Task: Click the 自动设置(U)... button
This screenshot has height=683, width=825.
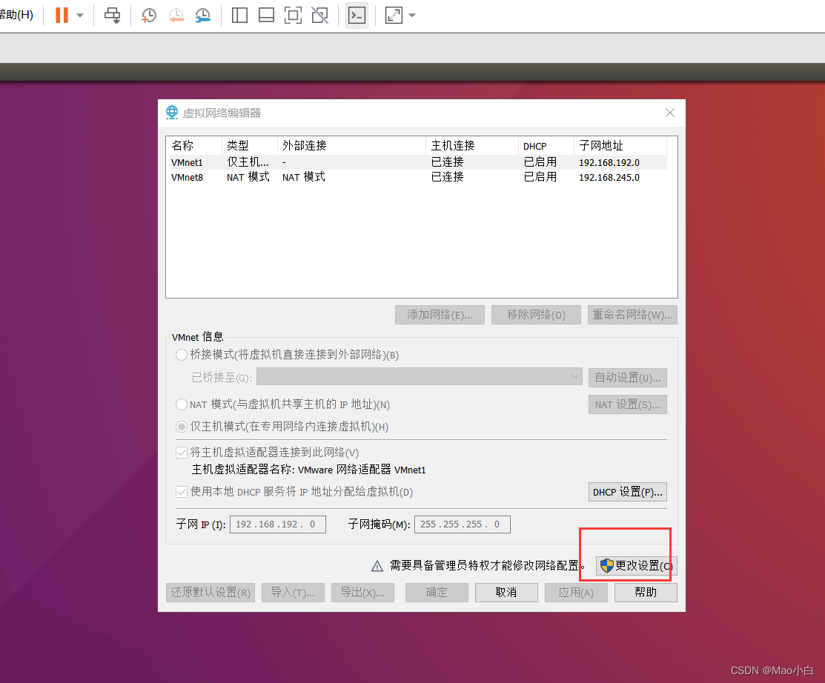Action: 628,378
